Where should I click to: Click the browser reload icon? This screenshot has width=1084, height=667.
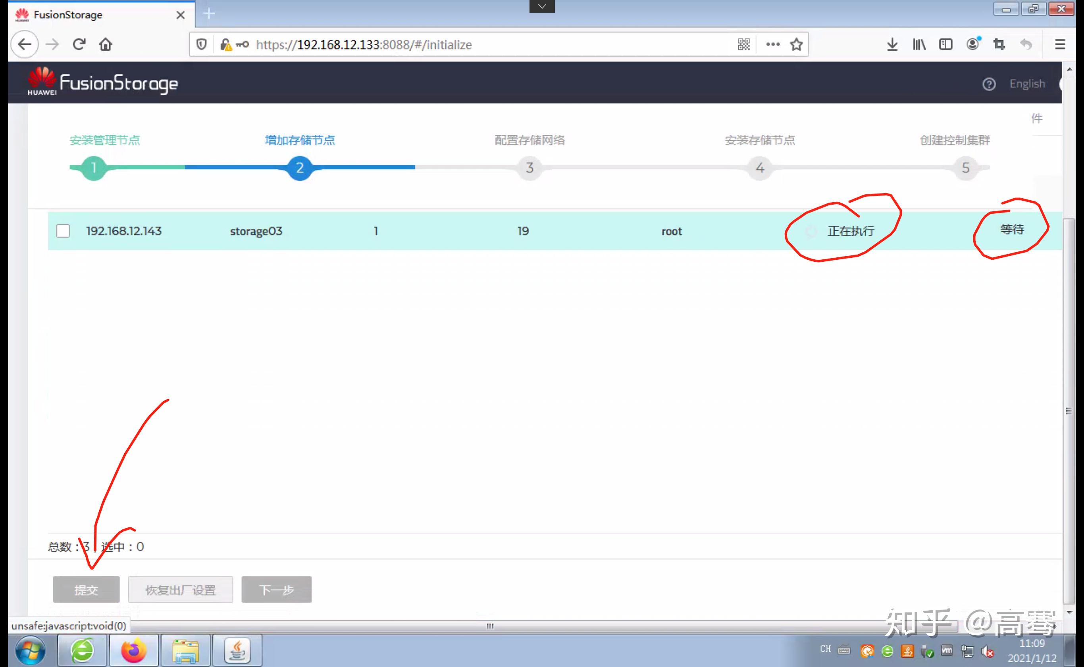79,44
